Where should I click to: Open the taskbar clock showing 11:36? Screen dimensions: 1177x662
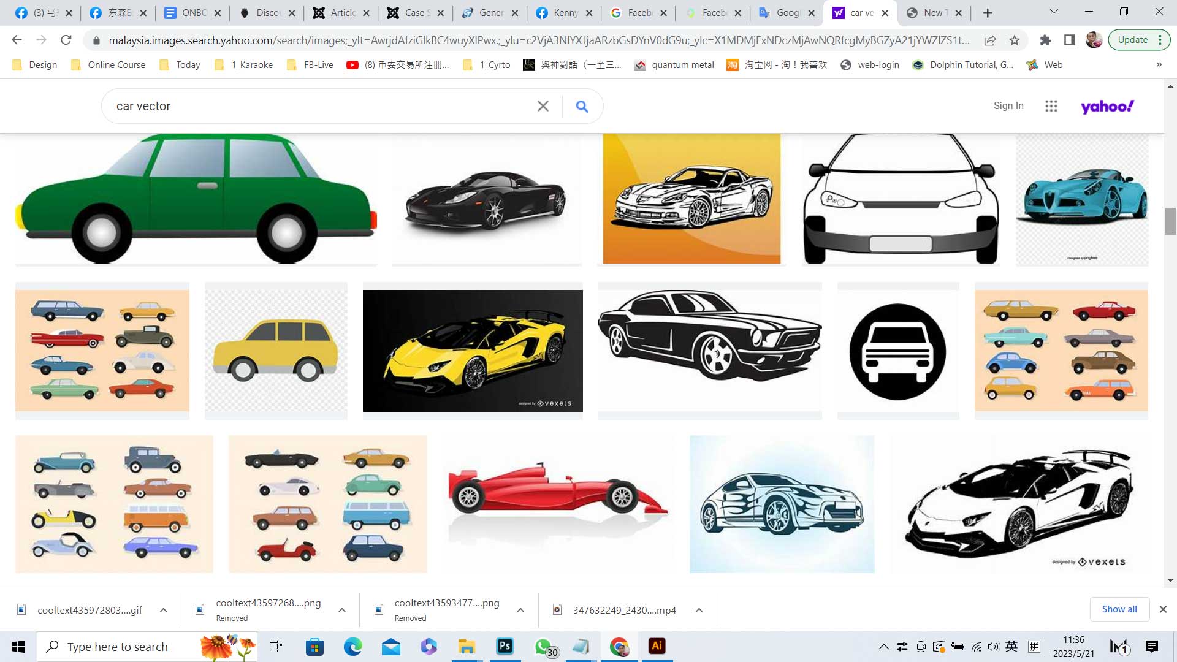1073,647
